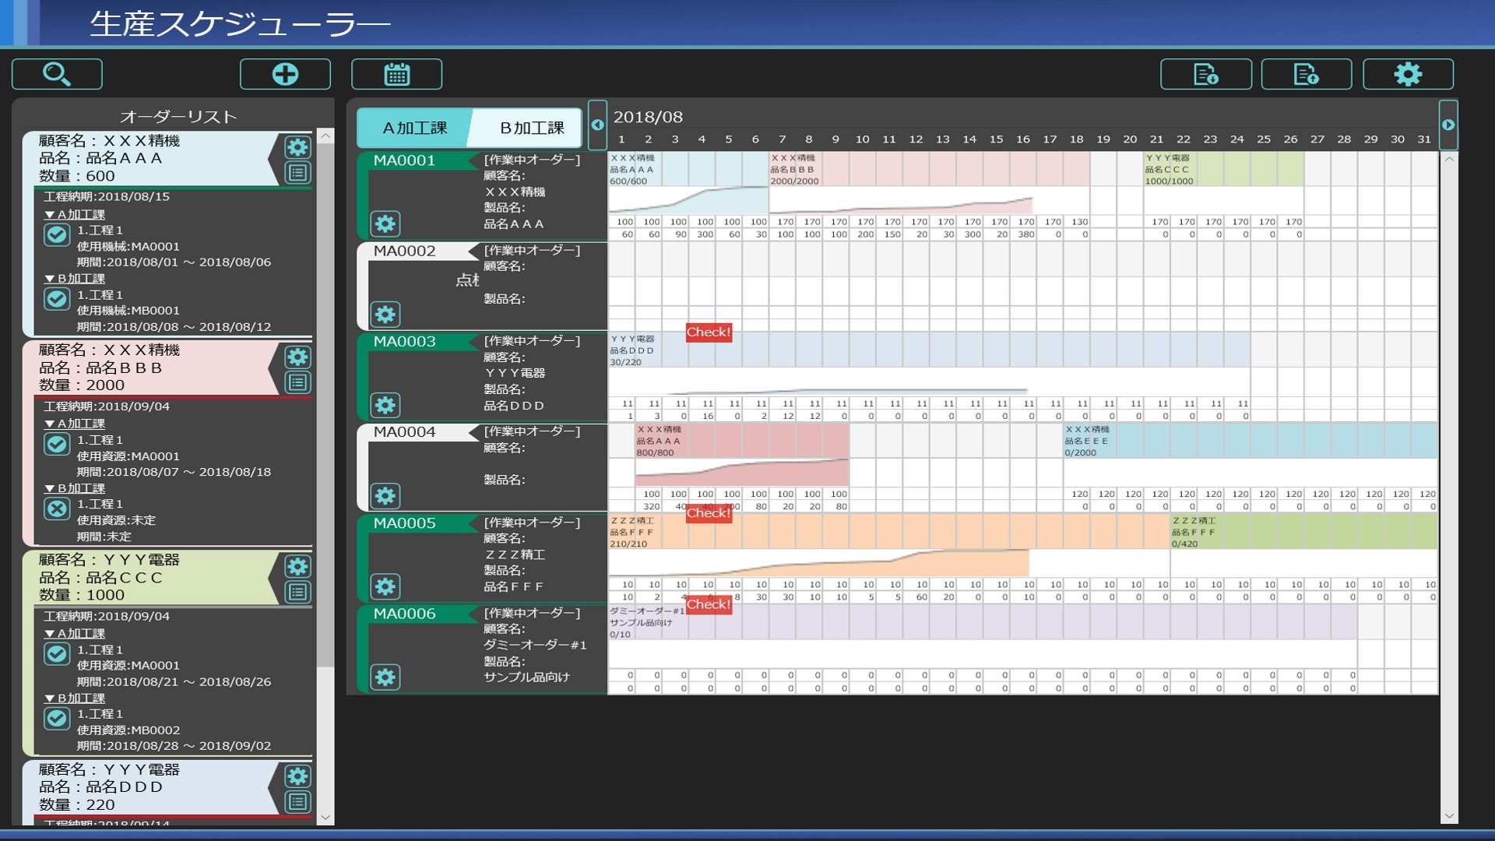This screenshot has width=1495, height=841.
Task: Click the plus add-order button
Action: [285, 74]
